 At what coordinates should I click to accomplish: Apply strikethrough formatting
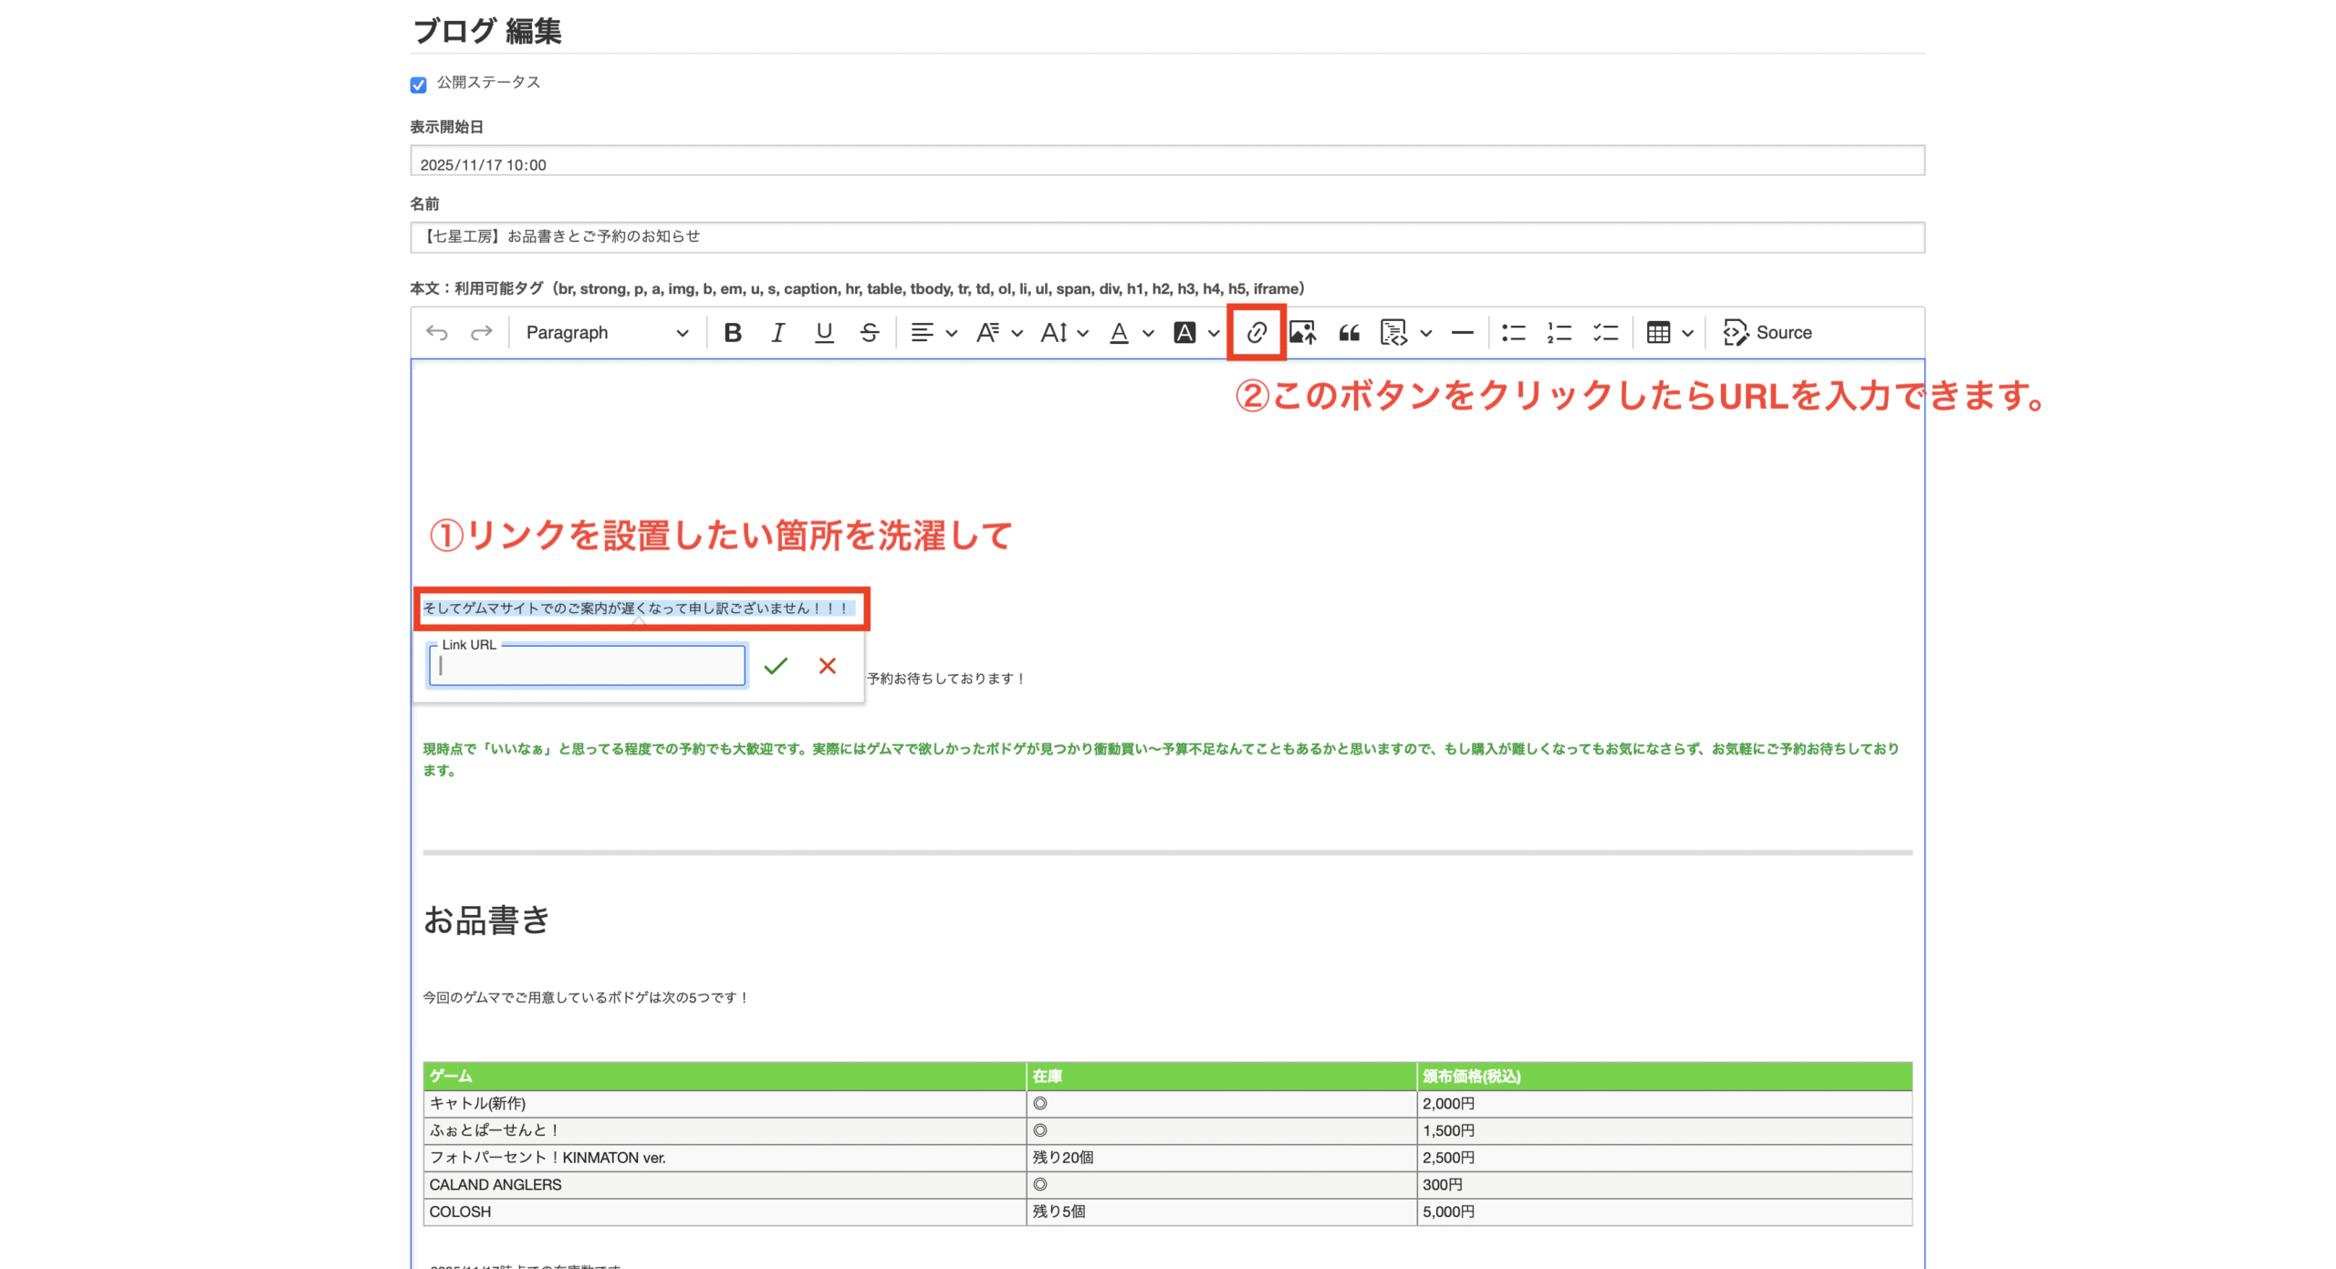[x=869, y=333]
